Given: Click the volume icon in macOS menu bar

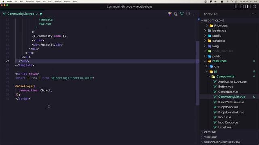Looking at the screenshot, I should click(x=216, y=2).
